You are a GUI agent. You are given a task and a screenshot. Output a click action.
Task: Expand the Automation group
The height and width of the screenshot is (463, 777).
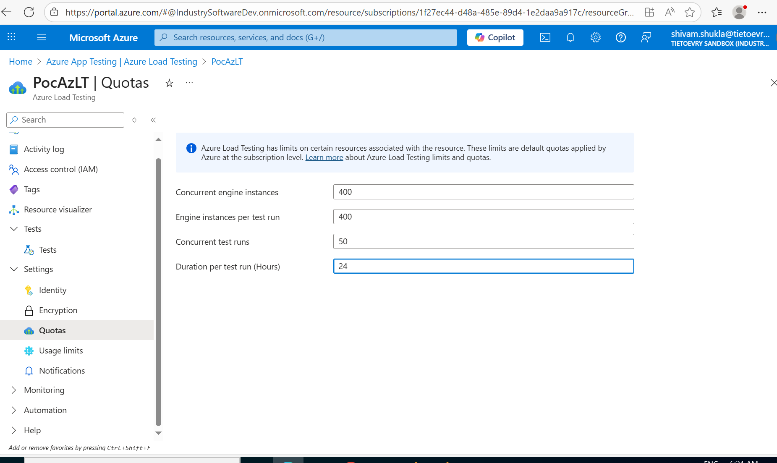point(14,410)
